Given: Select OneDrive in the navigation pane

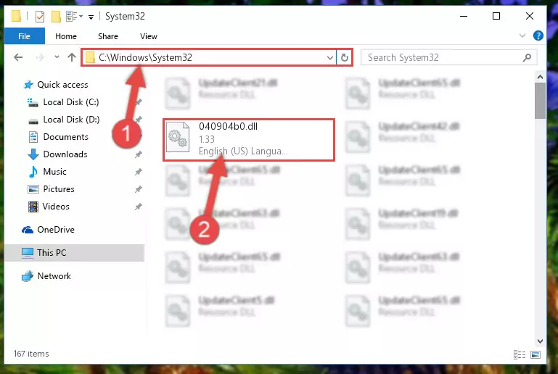Looking at the screenshot, I should tap(56, 230).
